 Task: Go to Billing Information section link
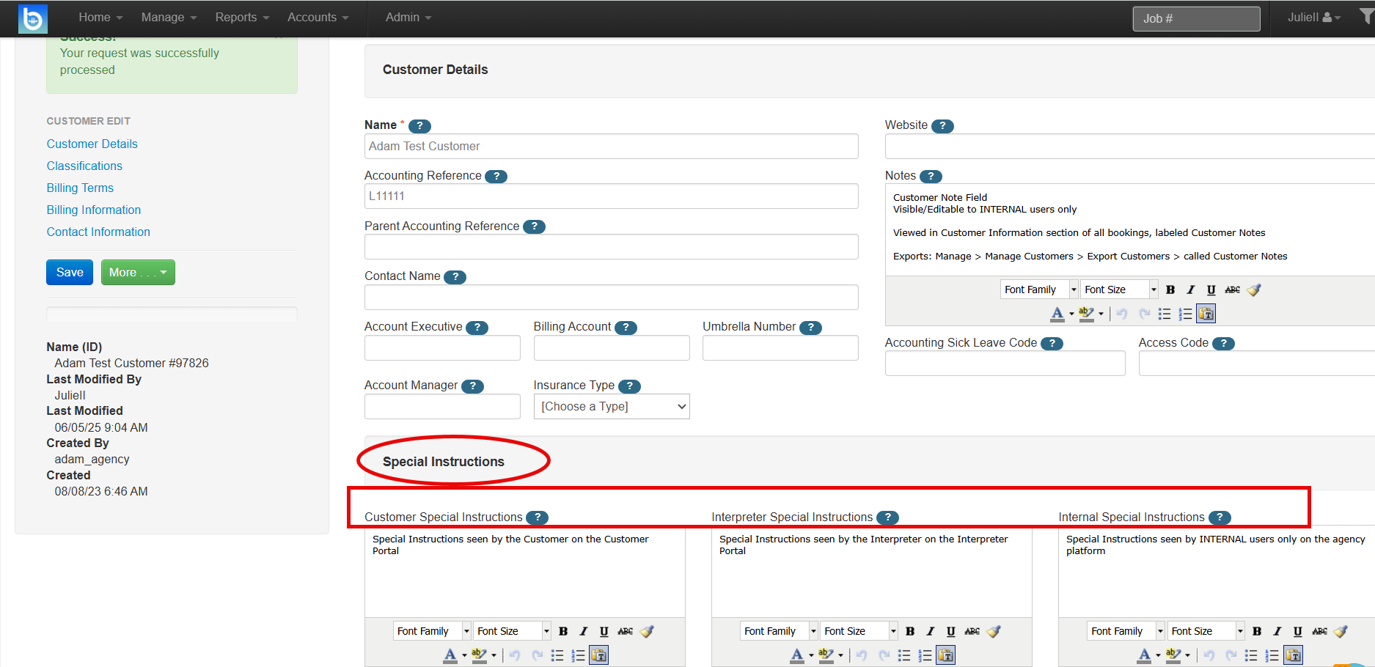click(x=94, y=210)
